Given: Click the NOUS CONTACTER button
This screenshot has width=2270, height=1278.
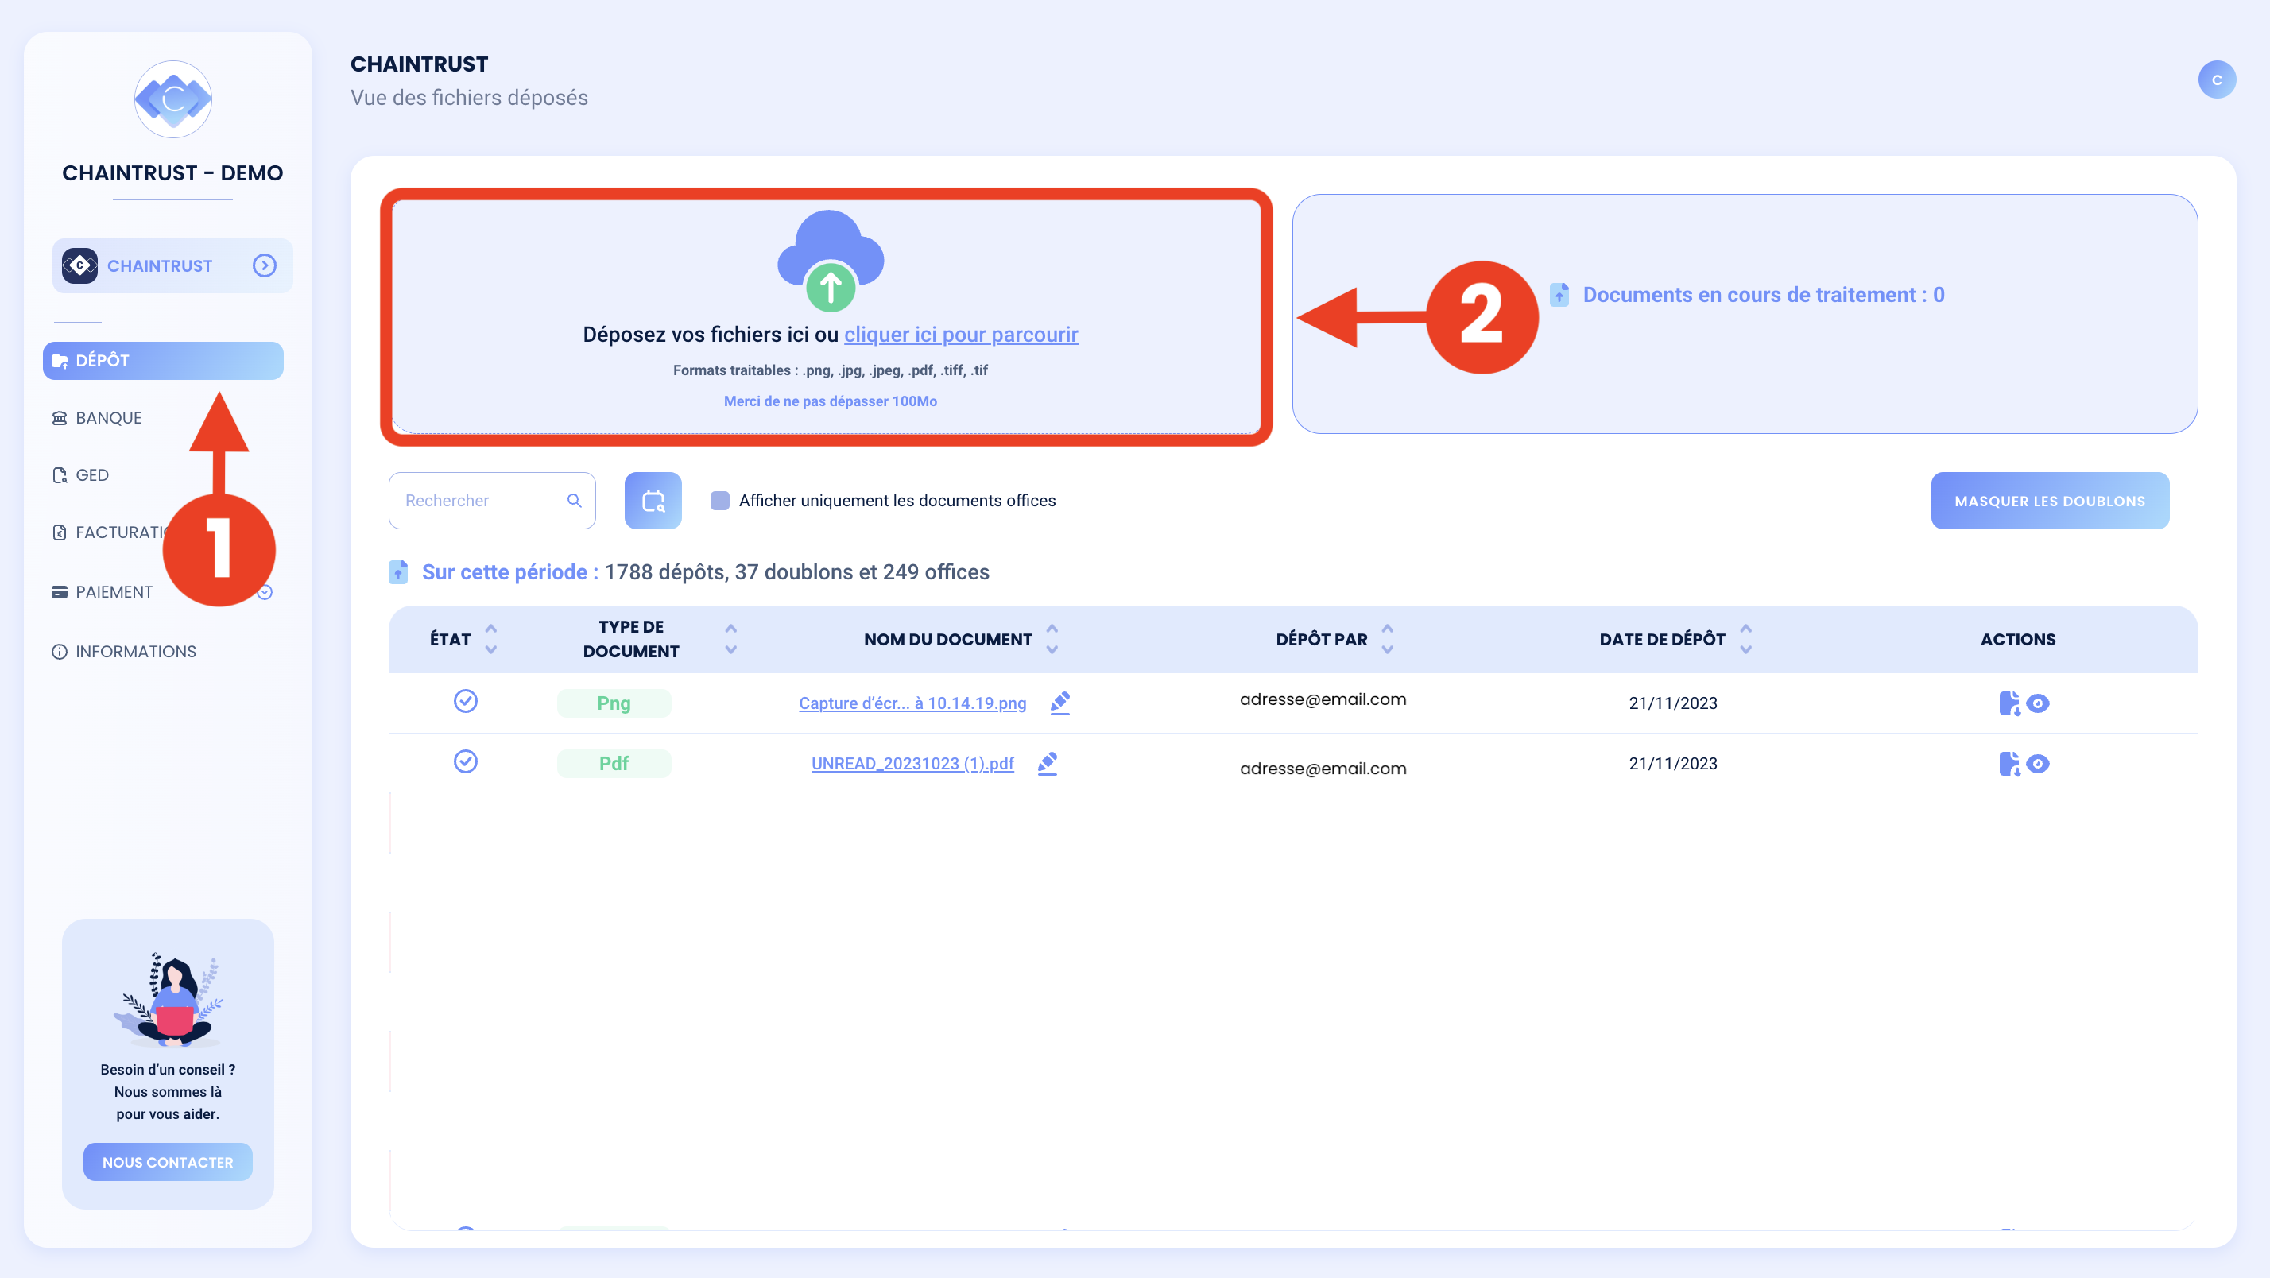Looking at the screenshot, I should point(168,1162).
